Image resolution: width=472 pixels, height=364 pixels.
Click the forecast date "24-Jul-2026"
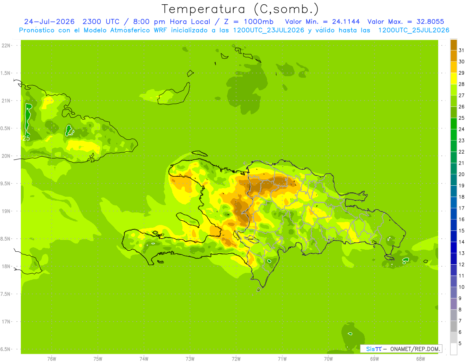[x=49, y=22]
